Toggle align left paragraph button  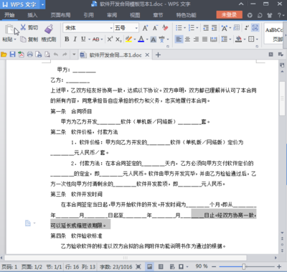click(179, 39)
